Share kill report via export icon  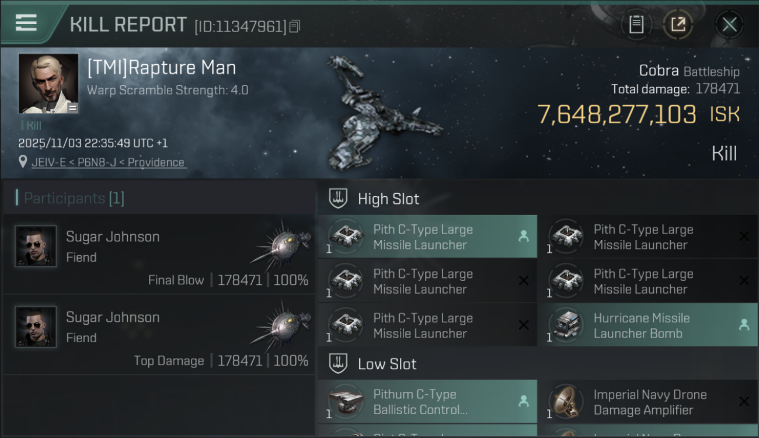678,25
